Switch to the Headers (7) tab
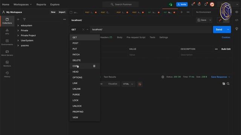This screenshot has height=135, width=241. 106,37
